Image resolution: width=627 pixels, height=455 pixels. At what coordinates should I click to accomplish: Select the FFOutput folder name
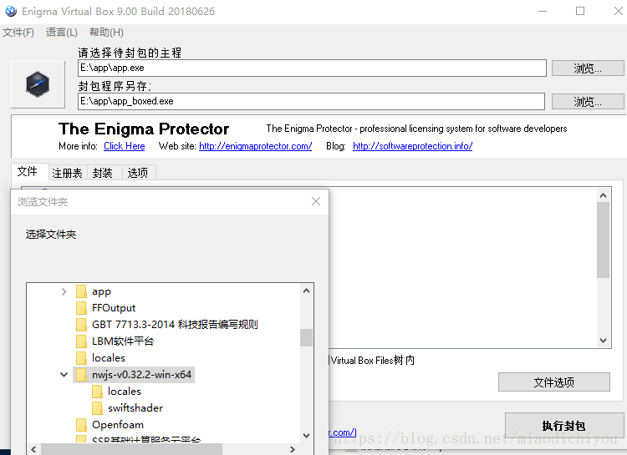pyautogui.click(x=114, y=308)
